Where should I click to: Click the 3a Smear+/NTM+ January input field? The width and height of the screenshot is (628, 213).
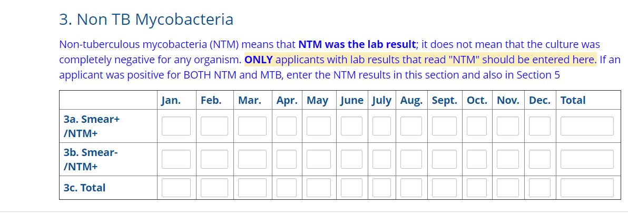click(x=176, y=126)
